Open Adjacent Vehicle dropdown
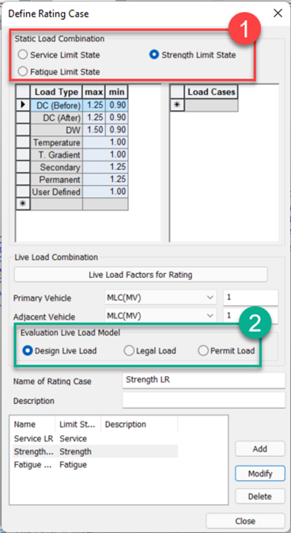Viewport: 291px width, 533px height. click(161, 316)
